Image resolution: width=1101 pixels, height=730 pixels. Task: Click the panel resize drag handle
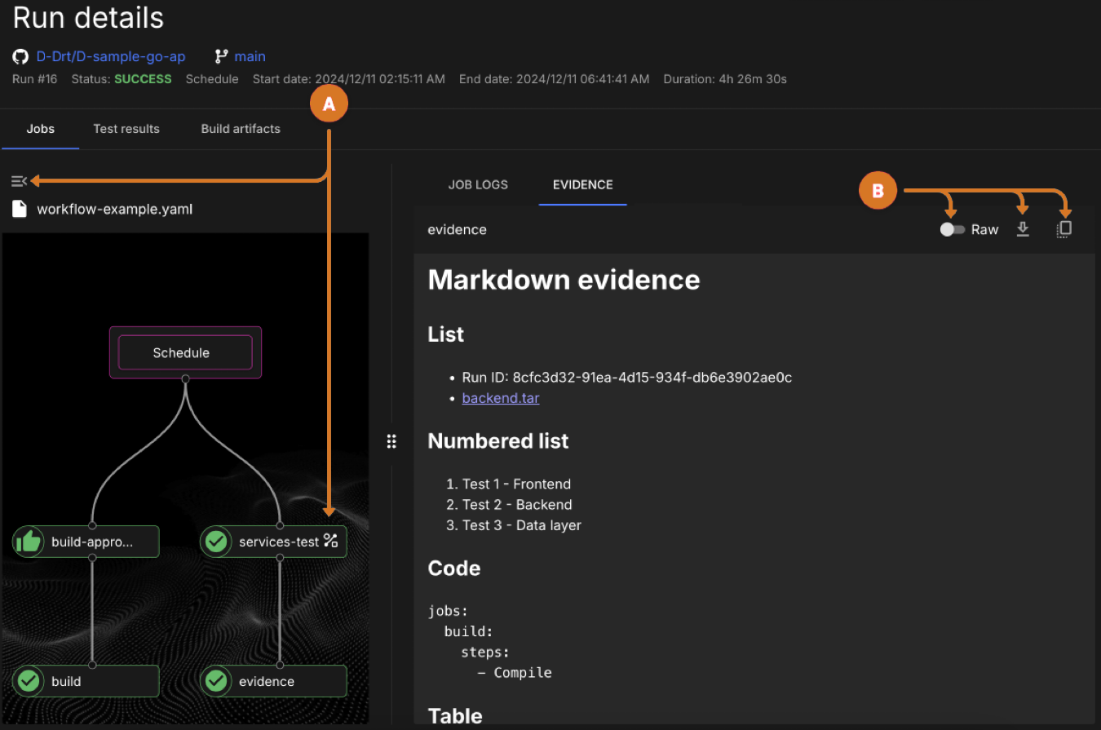pyautogui.click(x=391, y=441)
